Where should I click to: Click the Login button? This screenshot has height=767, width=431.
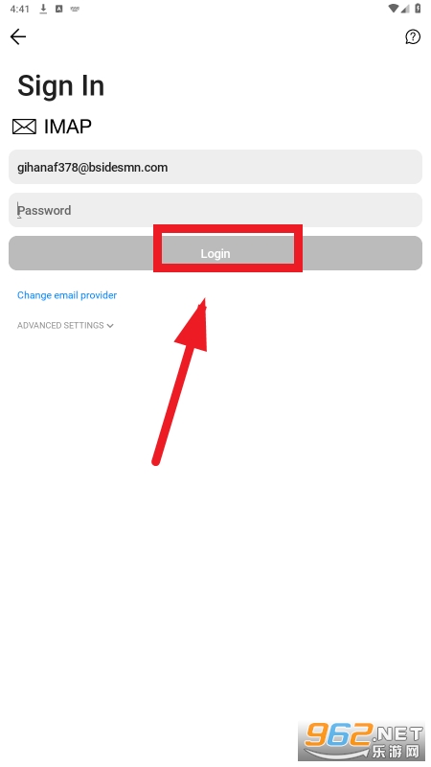[215, 253]
